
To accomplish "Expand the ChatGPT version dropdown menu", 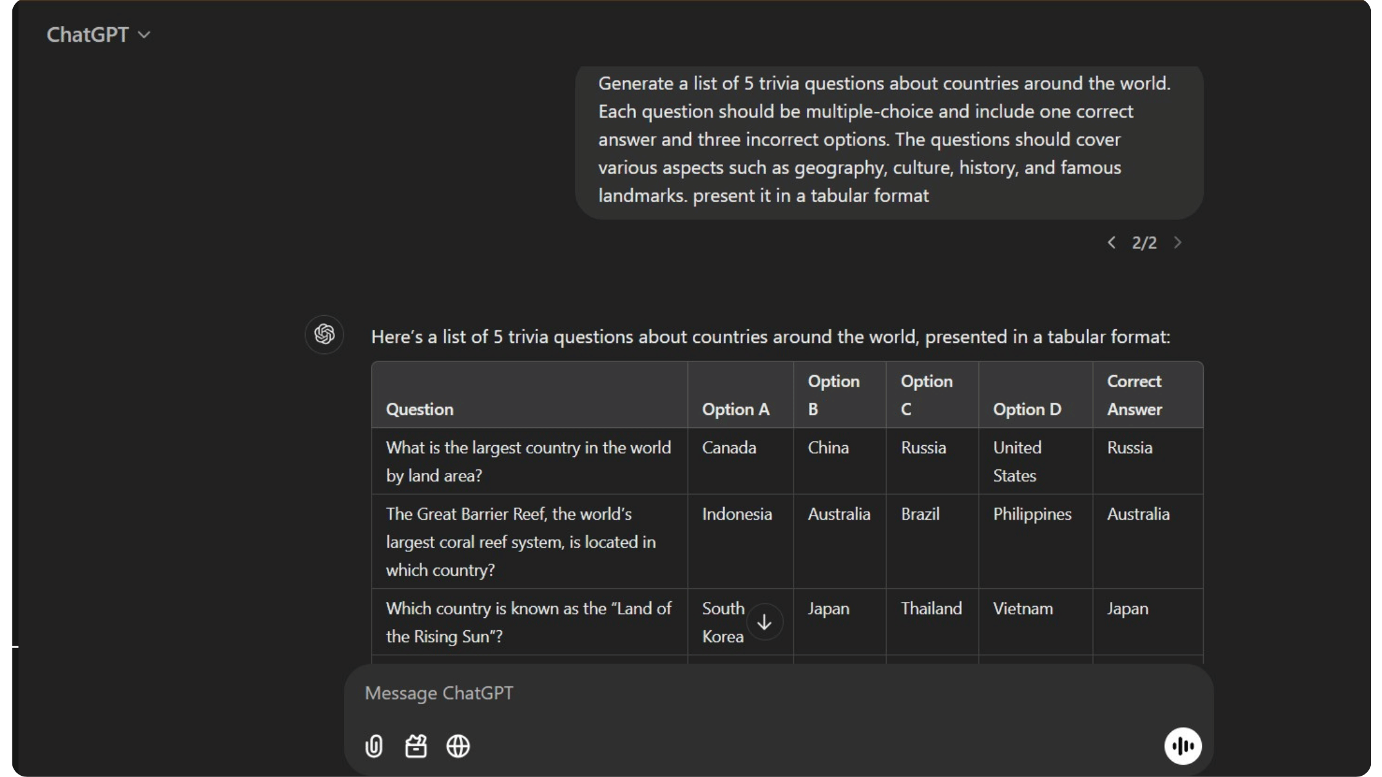I will (x=99, y=34).
